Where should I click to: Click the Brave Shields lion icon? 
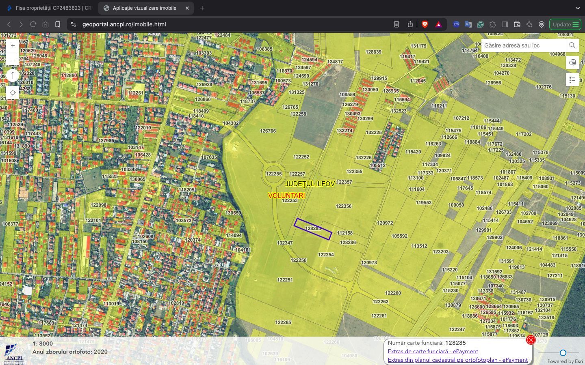425,24
